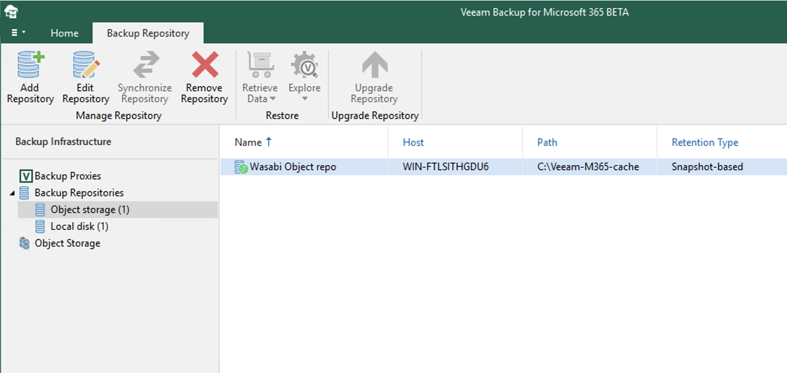787x373 pixels.
Task: Click the Backup Repositories database icon
Action: pos(24,193)
